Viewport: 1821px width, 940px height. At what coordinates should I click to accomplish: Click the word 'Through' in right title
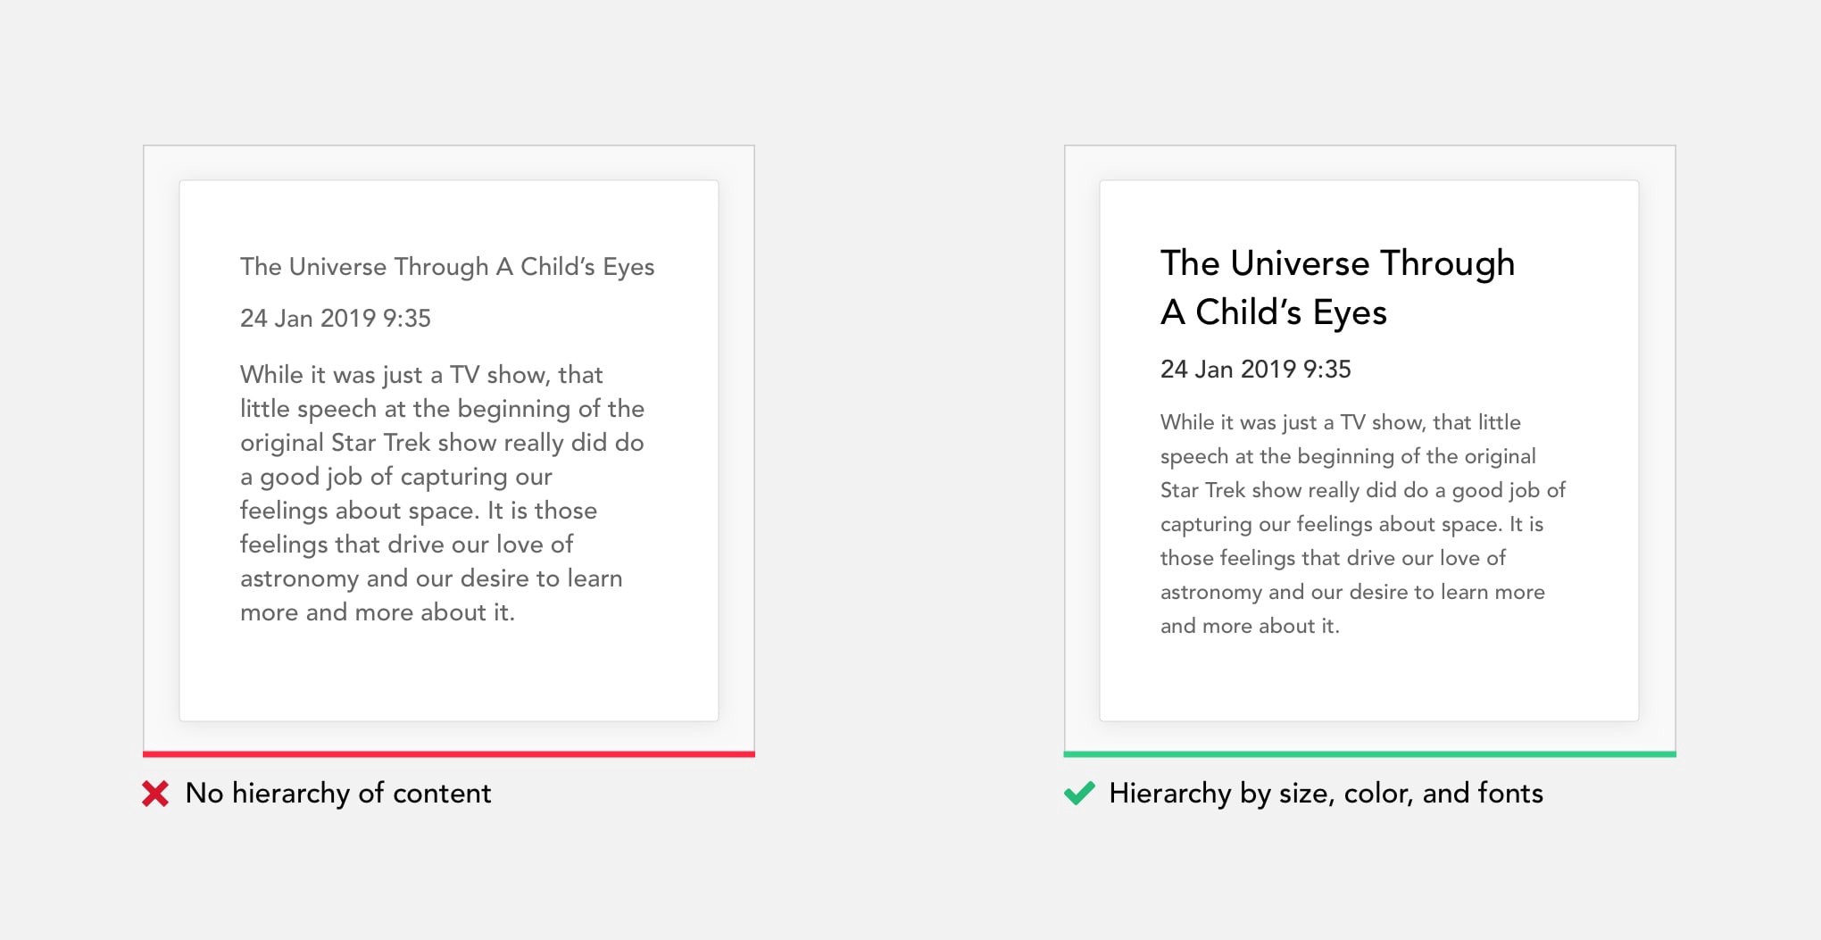coord(1447,264)
